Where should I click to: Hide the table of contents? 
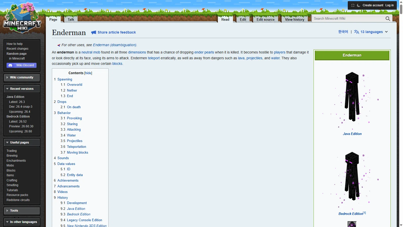pyautogui.click(x=88, y=73)
